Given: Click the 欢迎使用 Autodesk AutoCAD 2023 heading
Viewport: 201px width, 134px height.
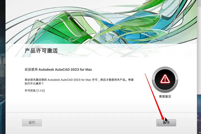Looking at the screenshot, I should coord(58,70).
